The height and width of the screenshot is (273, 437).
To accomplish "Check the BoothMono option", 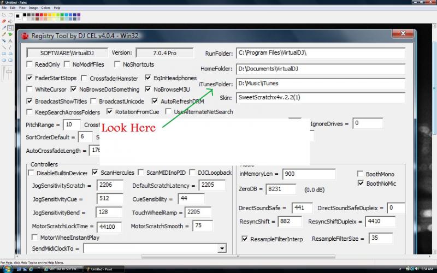I will (360, 174).
